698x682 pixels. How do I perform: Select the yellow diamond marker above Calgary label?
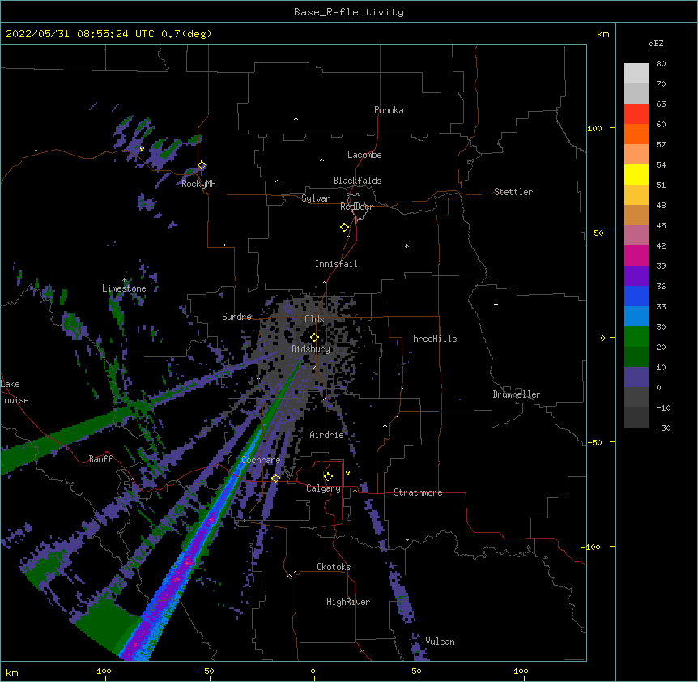pyautogui.click(x=328, y=477)
